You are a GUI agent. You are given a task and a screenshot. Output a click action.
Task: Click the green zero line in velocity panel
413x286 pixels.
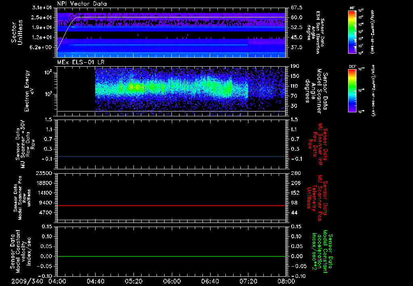(171, 256)
